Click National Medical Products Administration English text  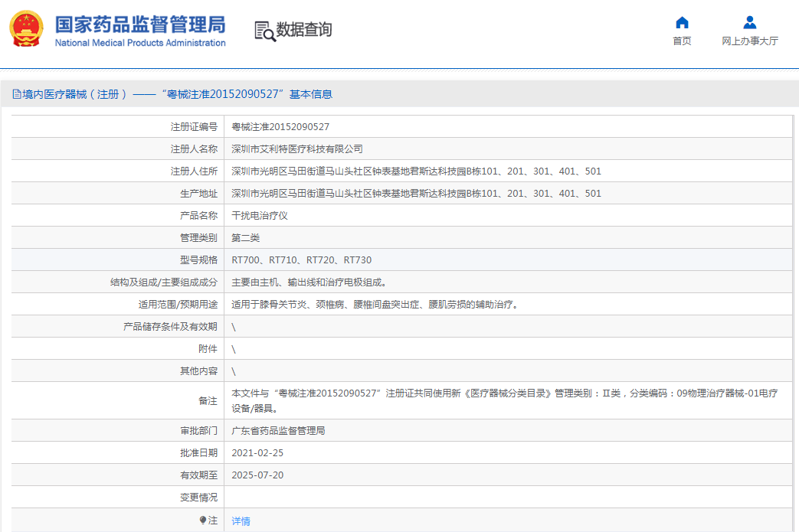140,43
